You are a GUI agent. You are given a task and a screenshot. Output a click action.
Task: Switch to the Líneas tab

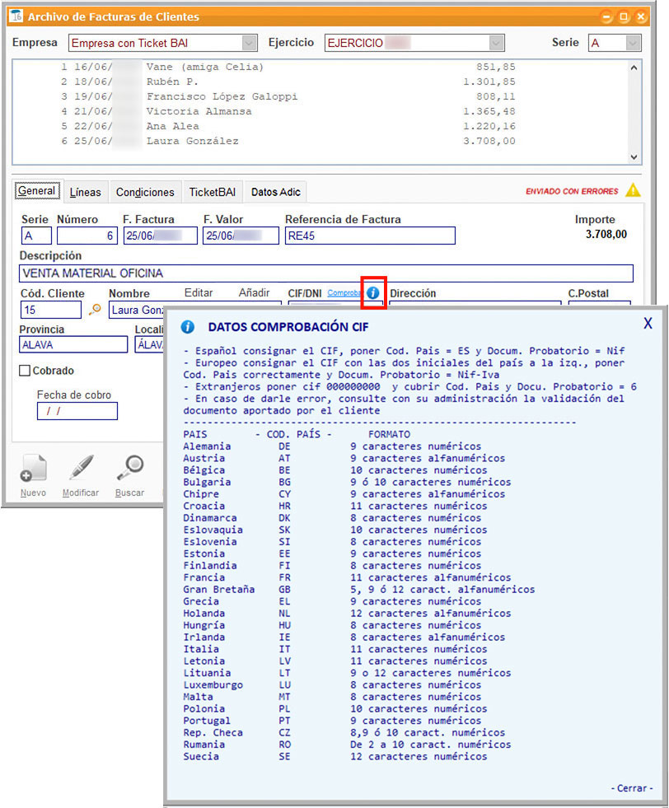coord(86,192)
